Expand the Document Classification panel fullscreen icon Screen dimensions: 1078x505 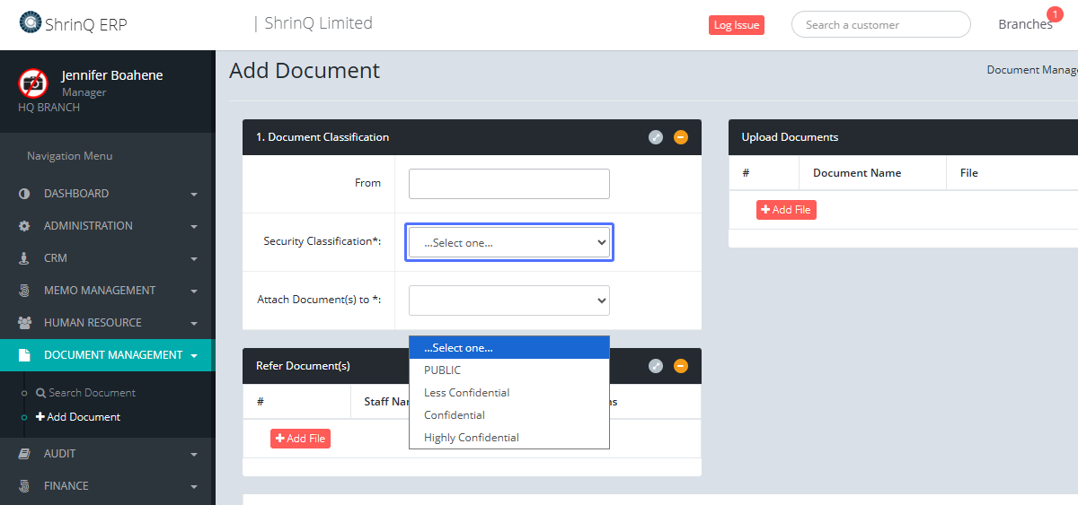point(656,137)
